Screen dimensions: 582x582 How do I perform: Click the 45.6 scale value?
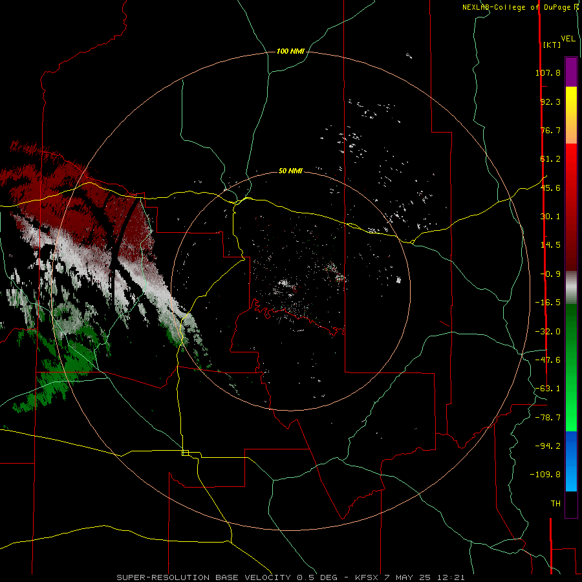point(550,188)
